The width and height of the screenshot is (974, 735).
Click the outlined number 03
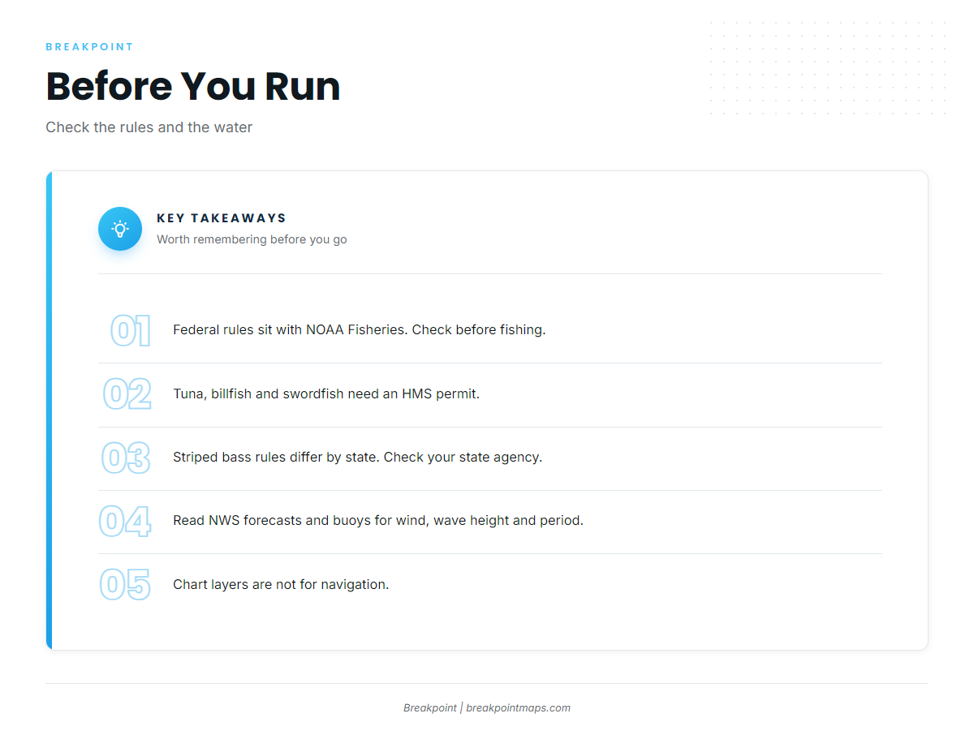point(127,458)
